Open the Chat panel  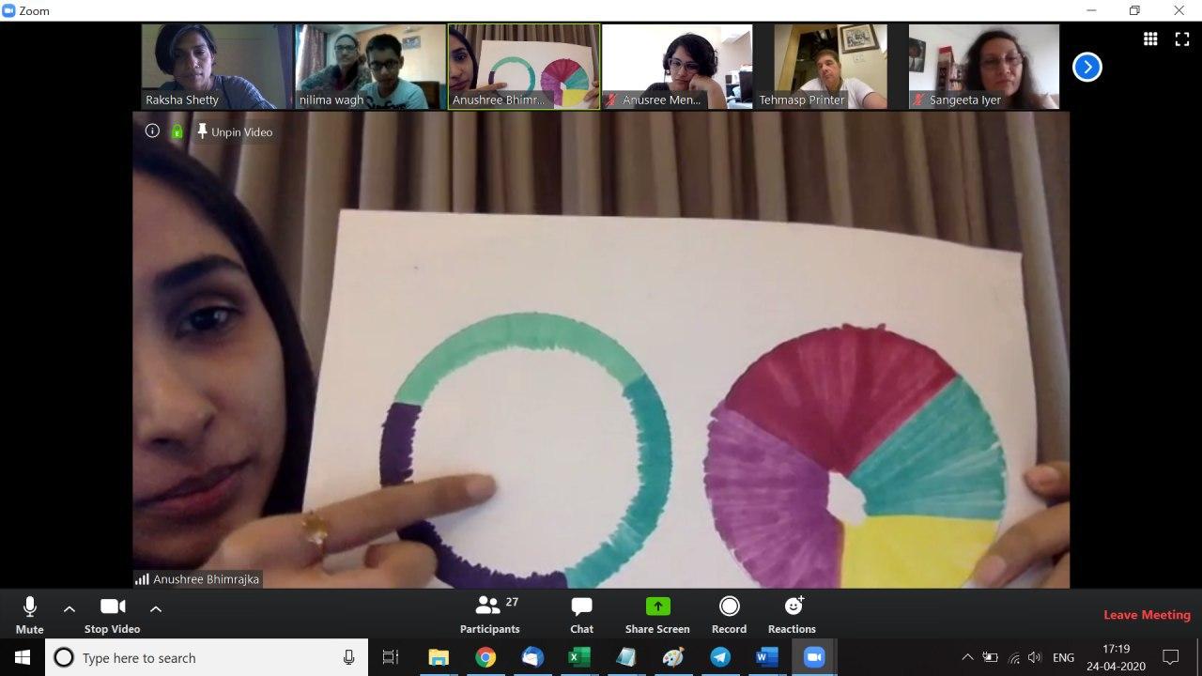click(581, 613)
